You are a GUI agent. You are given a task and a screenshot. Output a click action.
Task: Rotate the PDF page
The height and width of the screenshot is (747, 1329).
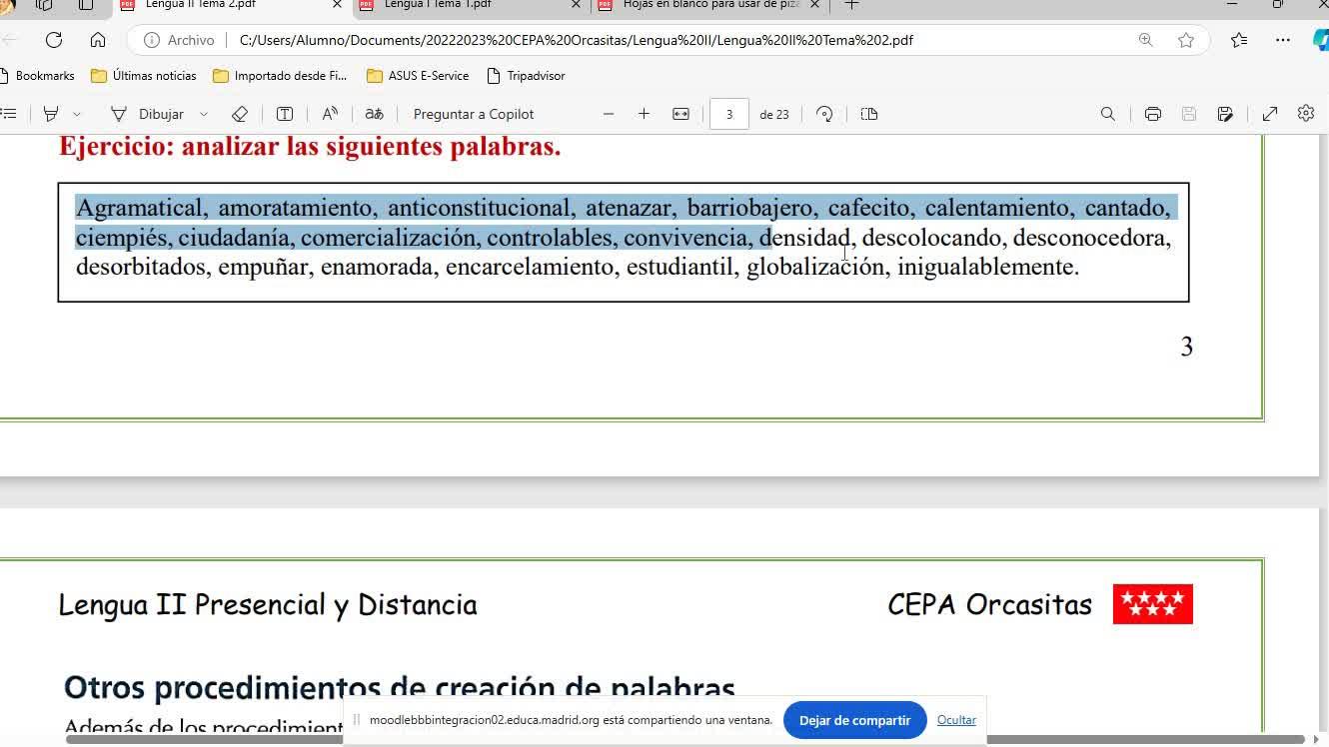824,114
